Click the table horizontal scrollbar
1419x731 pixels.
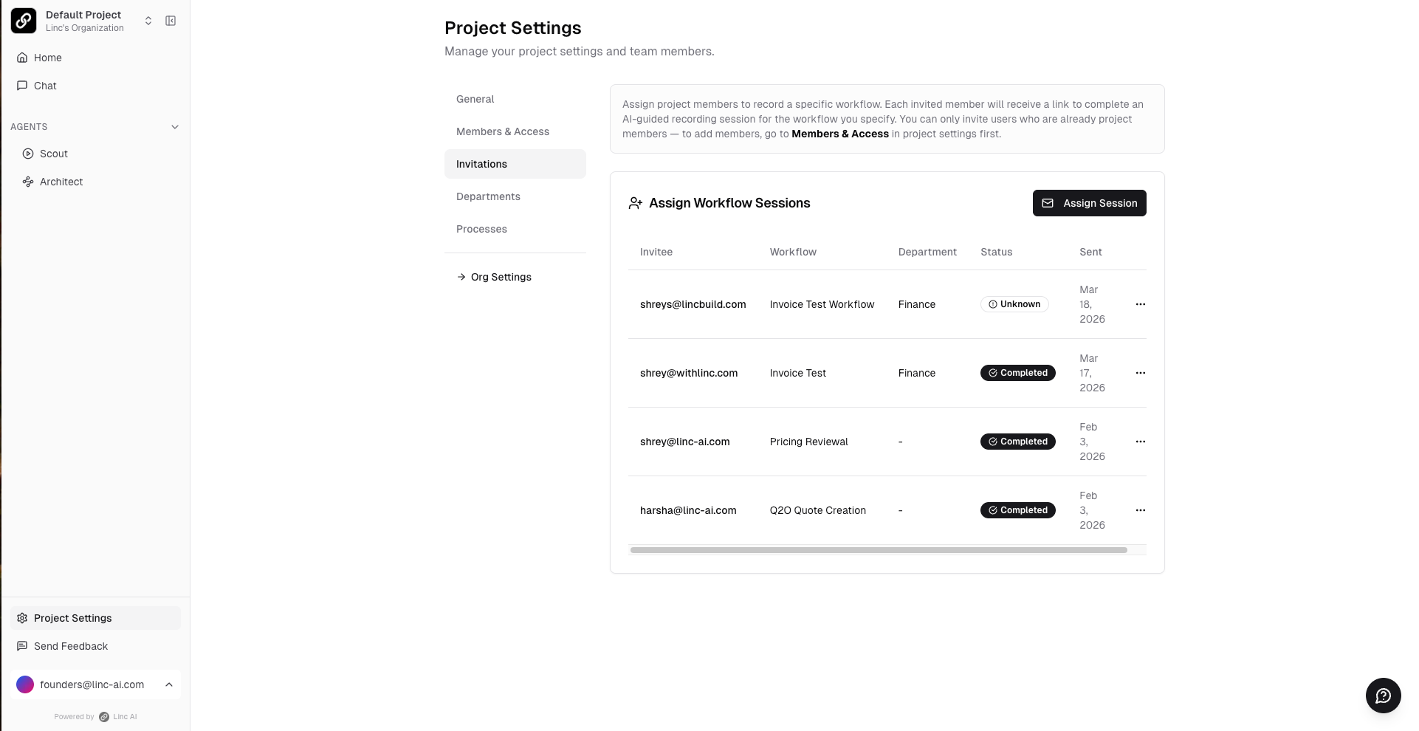(x=879, y=550)
